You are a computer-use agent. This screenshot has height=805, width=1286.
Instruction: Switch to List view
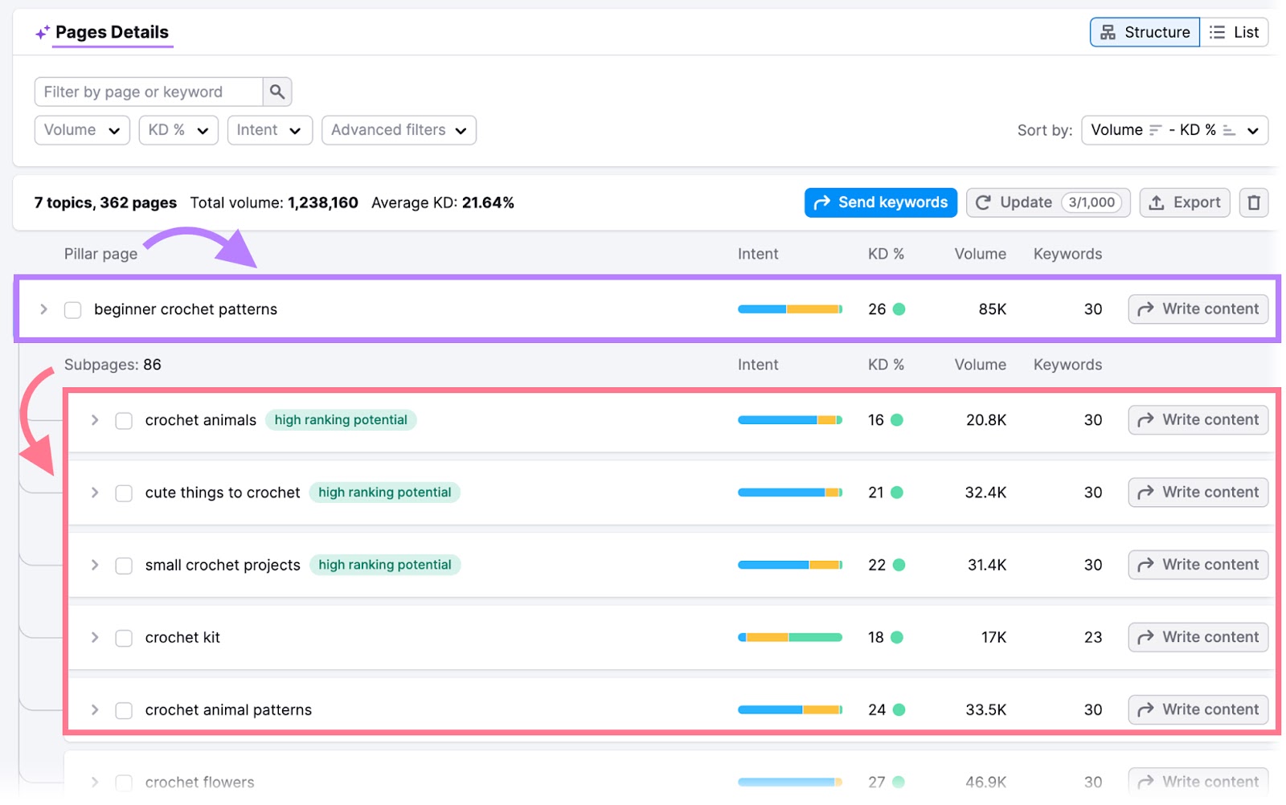click(1234, 32)
